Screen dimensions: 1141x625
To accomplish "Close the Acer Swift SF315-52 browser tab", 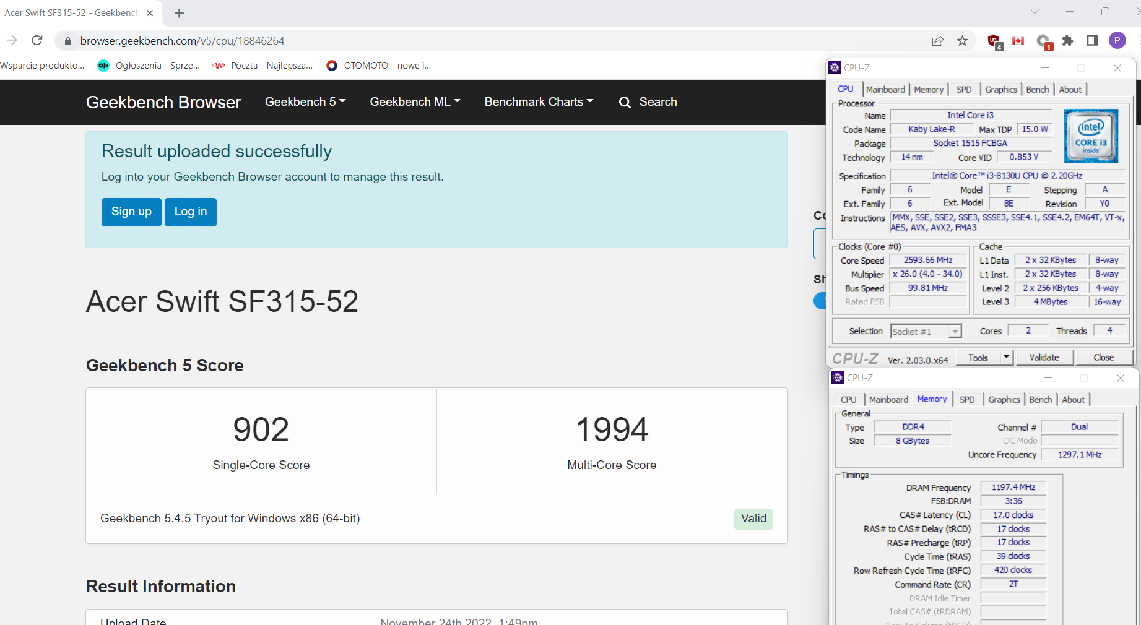I will [150, 13].
